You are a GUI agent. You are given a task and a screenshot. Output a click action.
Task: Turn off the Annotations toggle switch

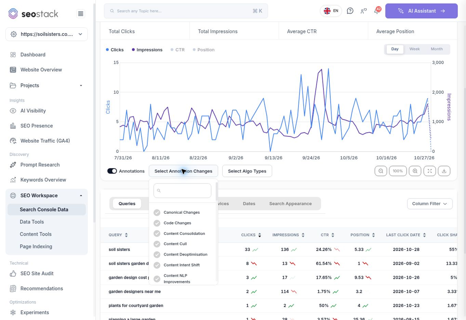[x=112, y=171]
